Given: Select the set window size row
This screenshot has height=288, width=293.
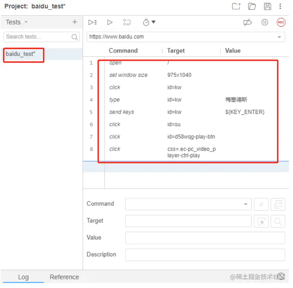Looking at the screenshot, I should 186,75.
